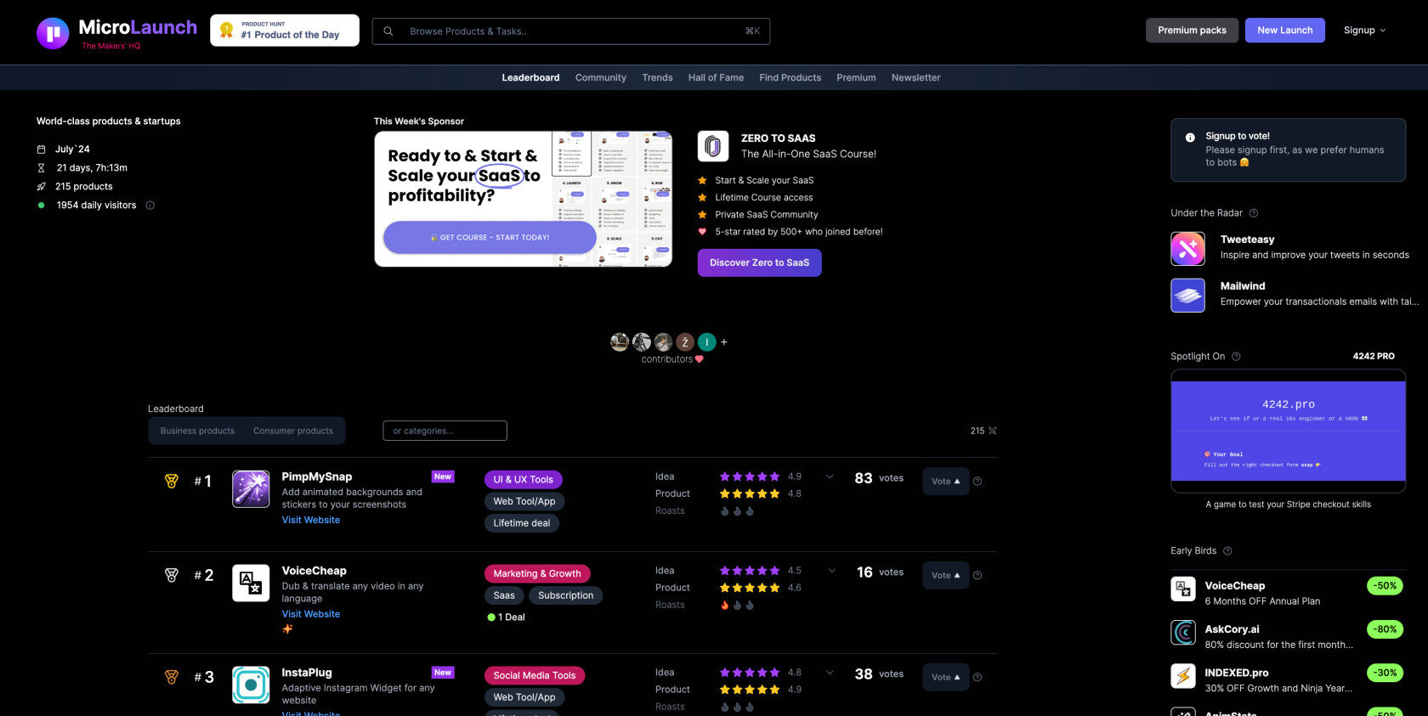Open the 4242.pro spotlight thumbnail
The image size is (1428, 716).
pyautogui.click(x=1288, y=431)
